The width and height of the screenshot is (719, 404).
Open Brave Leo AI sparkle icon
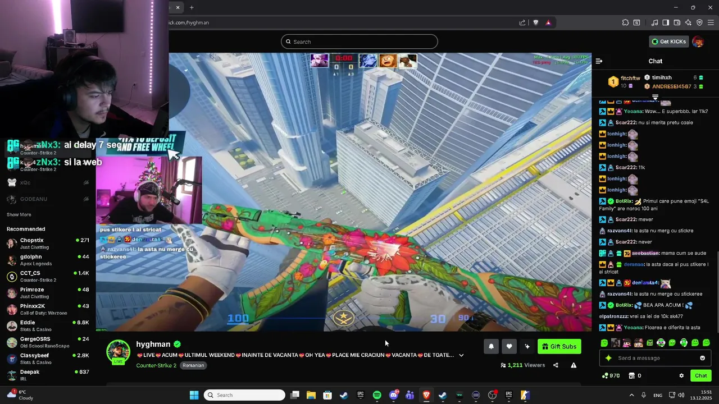coord(688,22)
